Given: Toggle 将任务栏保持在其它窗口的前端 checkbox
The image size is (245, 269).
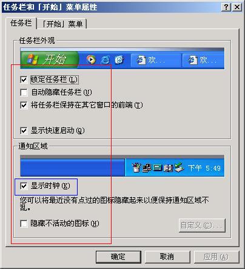Looking at the screenshot, I should 24,105.
